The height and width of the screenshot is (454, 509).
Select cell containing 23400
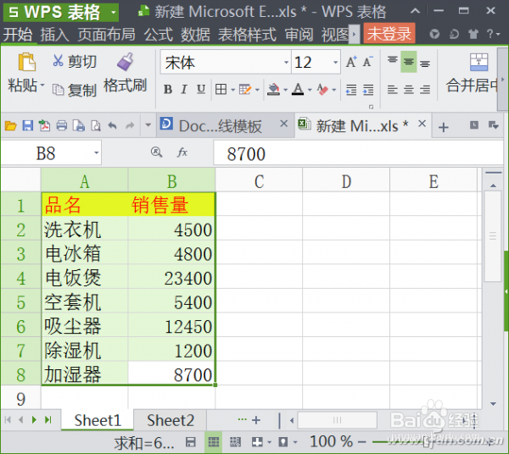tap(171, 278)
